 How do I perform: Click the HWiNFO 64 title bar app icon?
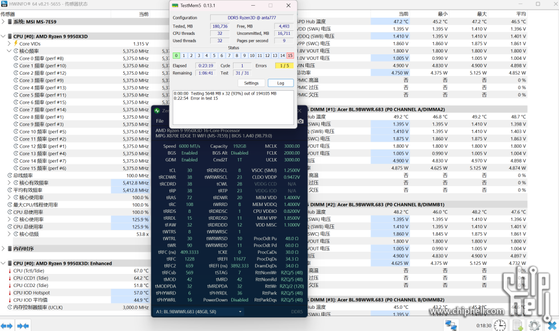coord(4,4)
